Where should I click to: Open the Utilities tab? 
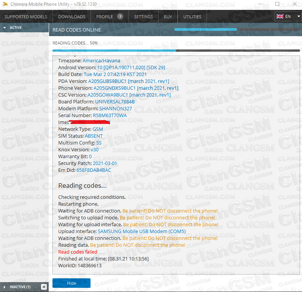coord(192,17)
